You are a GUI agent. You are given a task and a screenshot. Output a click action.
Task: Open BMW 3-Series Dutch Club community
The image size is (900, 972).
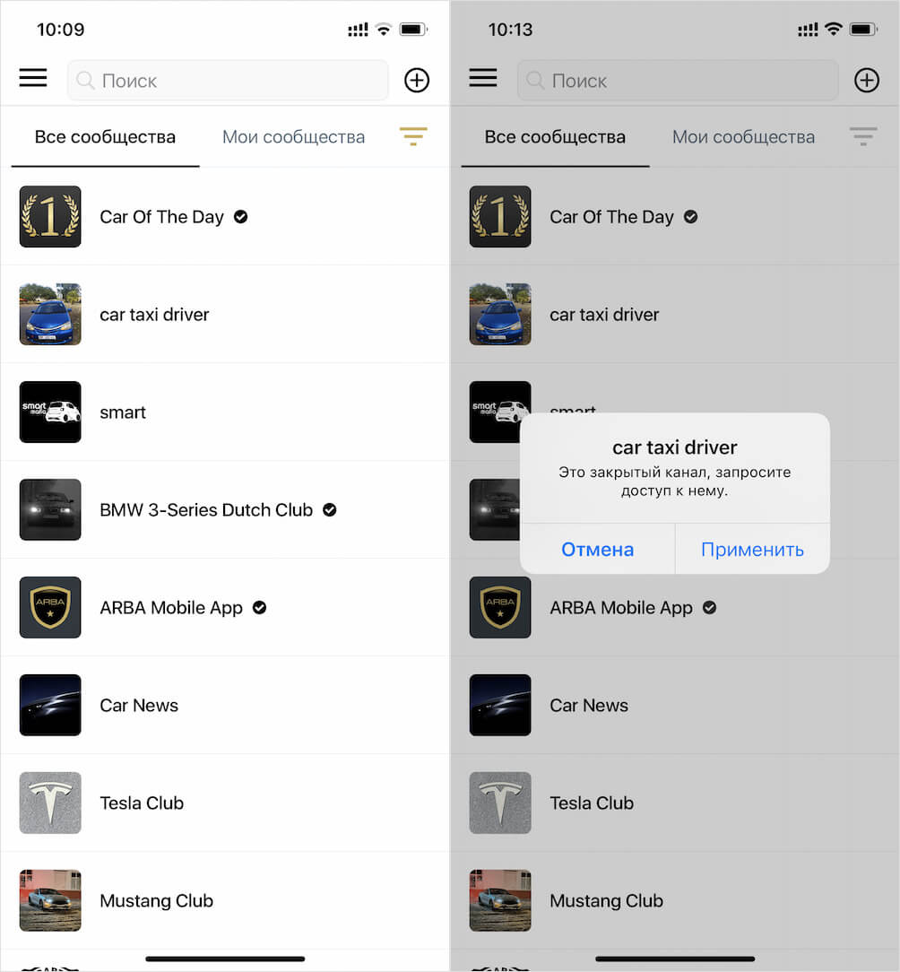tap(224, 509)
